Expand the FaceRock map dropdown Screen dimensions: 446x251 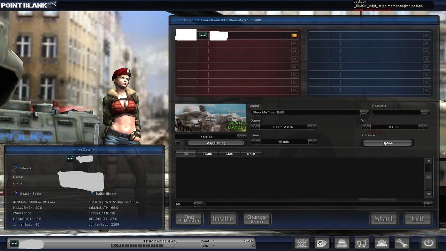click(x=241, y=137)
